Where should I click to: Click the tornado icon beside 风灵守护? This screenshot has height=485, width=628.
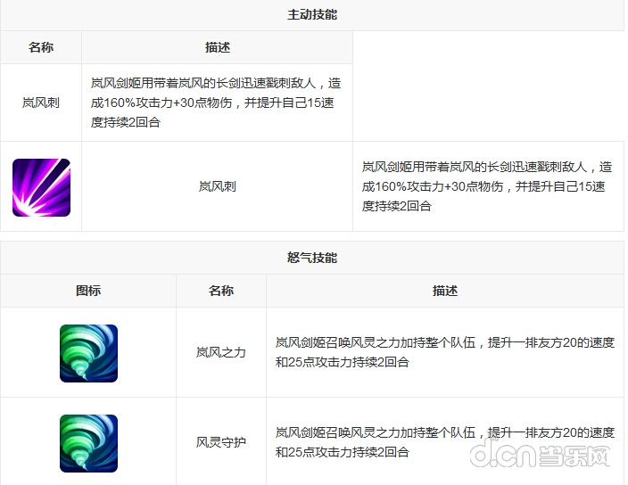click(x=88, y=442)
